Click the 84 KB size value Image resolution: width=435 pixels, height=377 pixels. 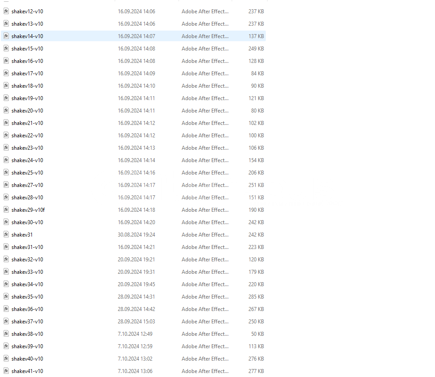pyautogui.click(x=257, y=73)
